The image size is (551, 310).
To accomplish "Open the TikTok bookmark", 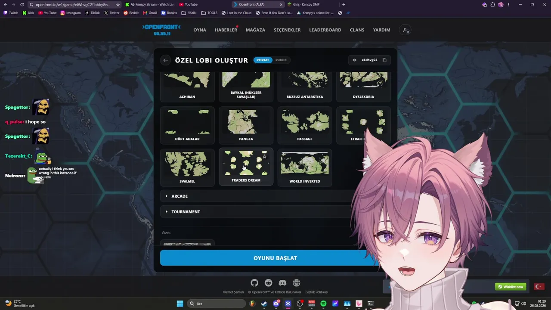I will 92,13.
